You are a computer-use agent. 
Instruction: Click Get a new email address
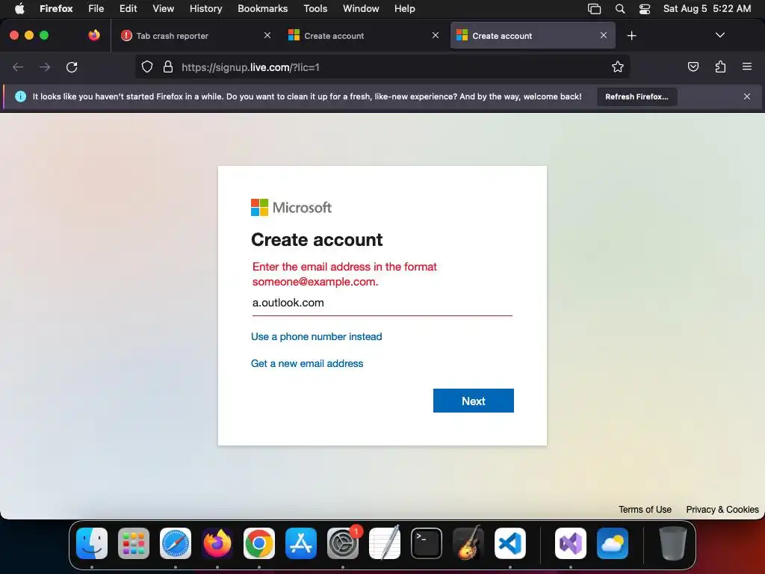point(307,364)
